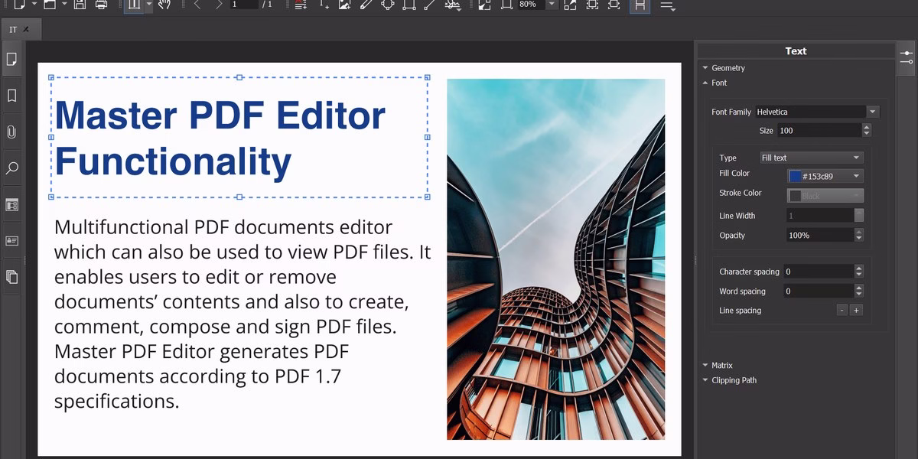
Task: Expand the Matrix section
Action: click(x=718, y=366)
